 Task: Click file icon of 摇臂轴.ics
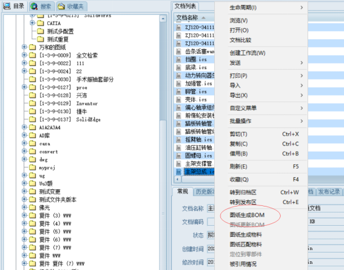pyautogui.click(x=179, y=139)
